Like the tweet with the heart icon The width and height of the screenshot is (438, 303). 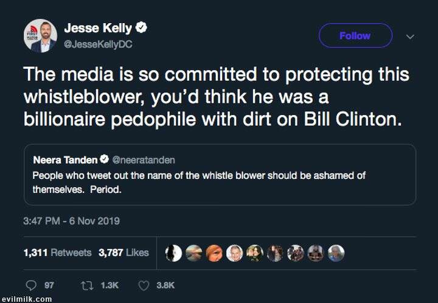click(144, 285)
